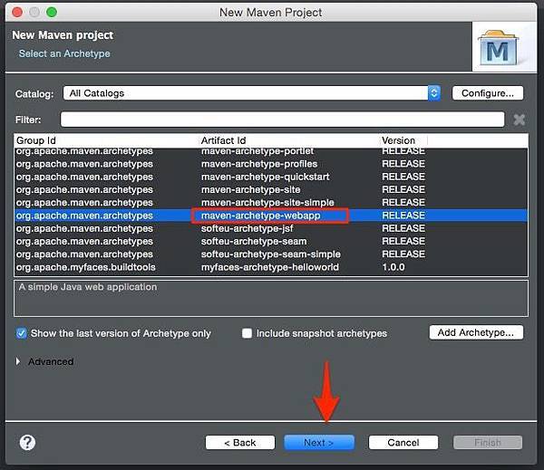This screenshot has height=470, width=544.
Task: Proceed with the Next button
Action: (x=319, y=443)
